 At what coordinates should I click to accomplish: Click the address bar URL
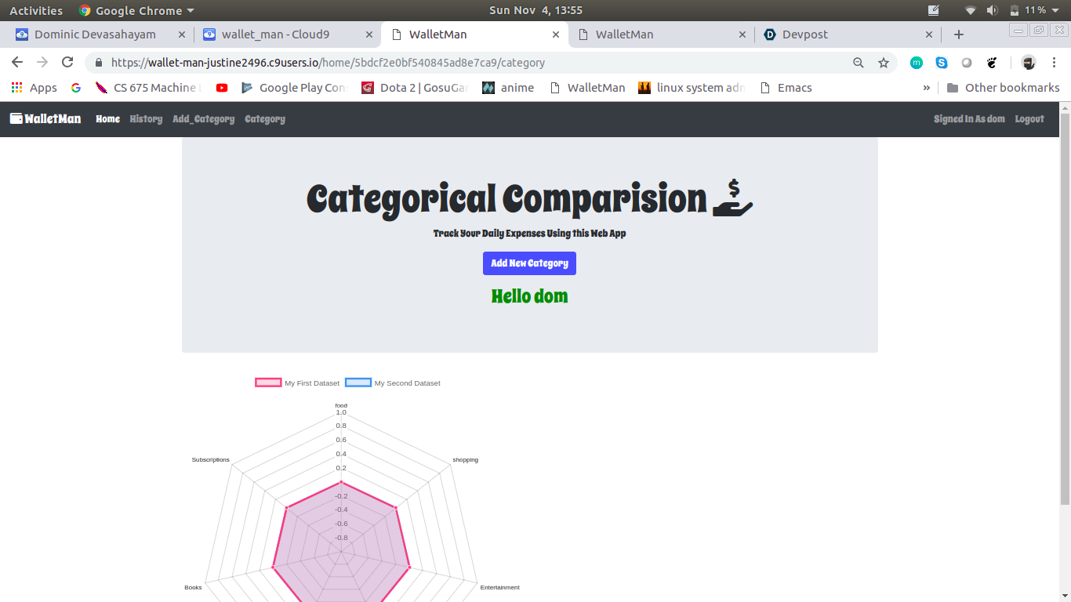tap(328, 63)
